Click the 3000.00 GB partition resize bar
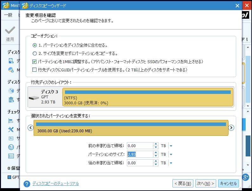 pos(131,128)
